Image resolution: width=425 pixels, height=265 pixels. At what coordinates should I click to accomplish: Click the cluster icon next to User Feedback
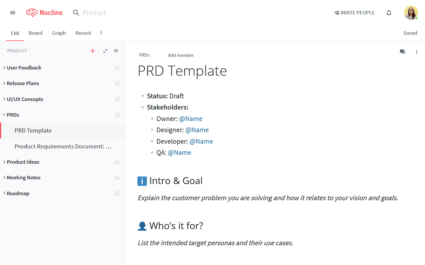(x=117, y=67)
